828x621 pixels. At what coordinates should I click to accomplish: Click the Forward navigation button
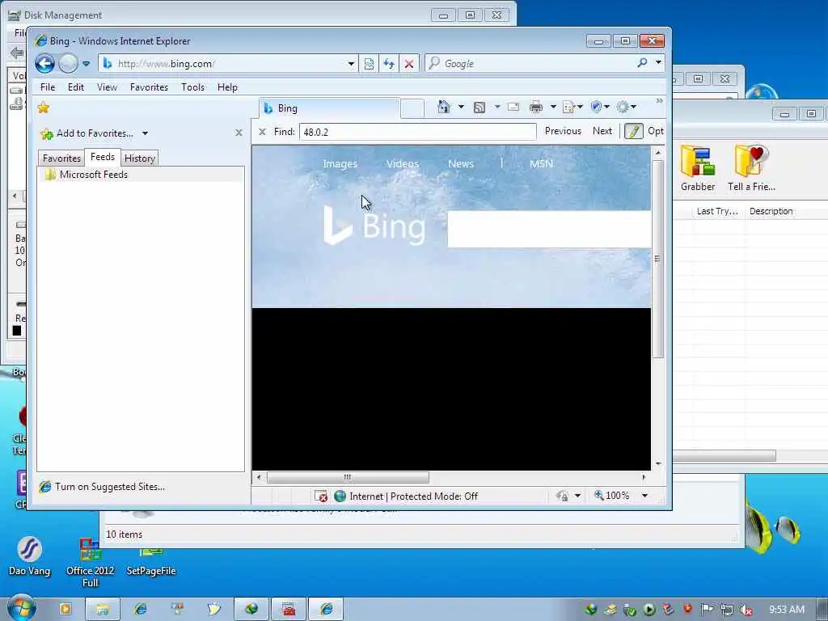point(68,64)
